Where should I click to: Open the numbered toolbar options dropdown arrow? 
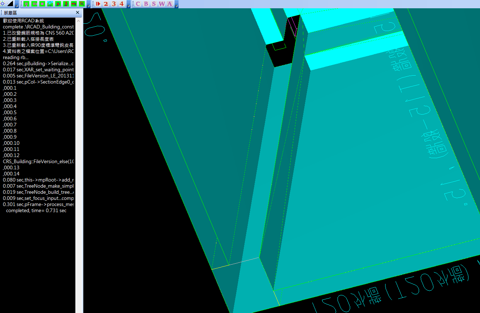click(x=129, y=6)
